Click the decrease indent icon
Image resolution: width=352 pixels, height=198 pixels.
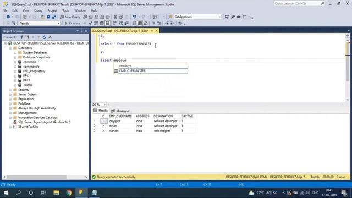[x=167, y=23]
